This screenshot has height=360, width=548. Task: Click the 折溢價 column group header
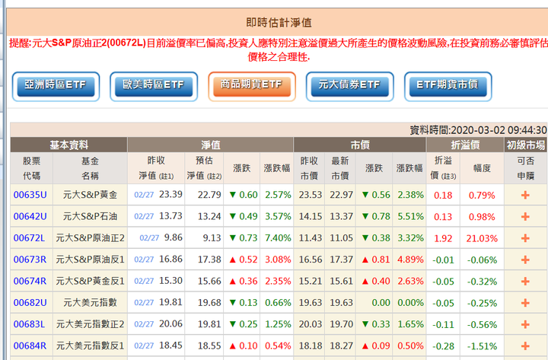tap(465, 145)
